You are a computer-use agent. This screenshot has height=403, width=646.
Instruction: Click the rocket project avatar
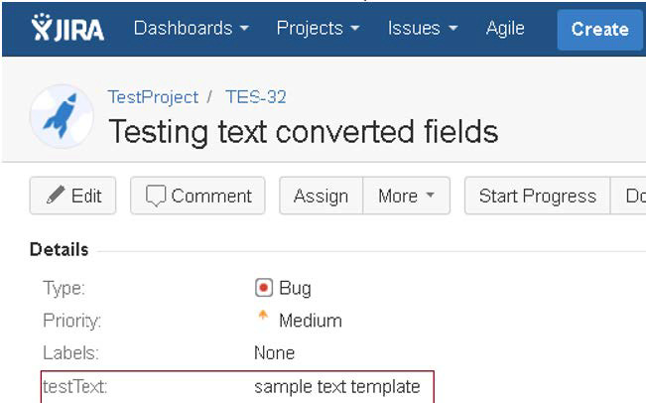click(x=62, y=116)
